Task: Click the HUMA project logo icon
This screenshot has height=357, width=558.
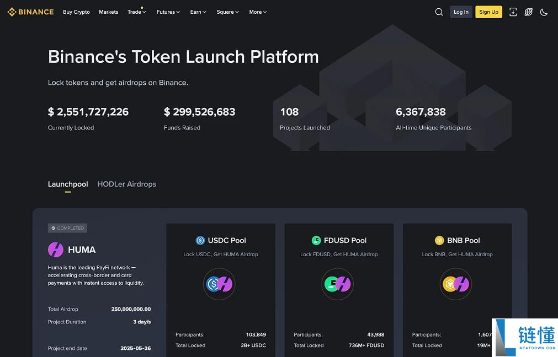Action: 56,250
